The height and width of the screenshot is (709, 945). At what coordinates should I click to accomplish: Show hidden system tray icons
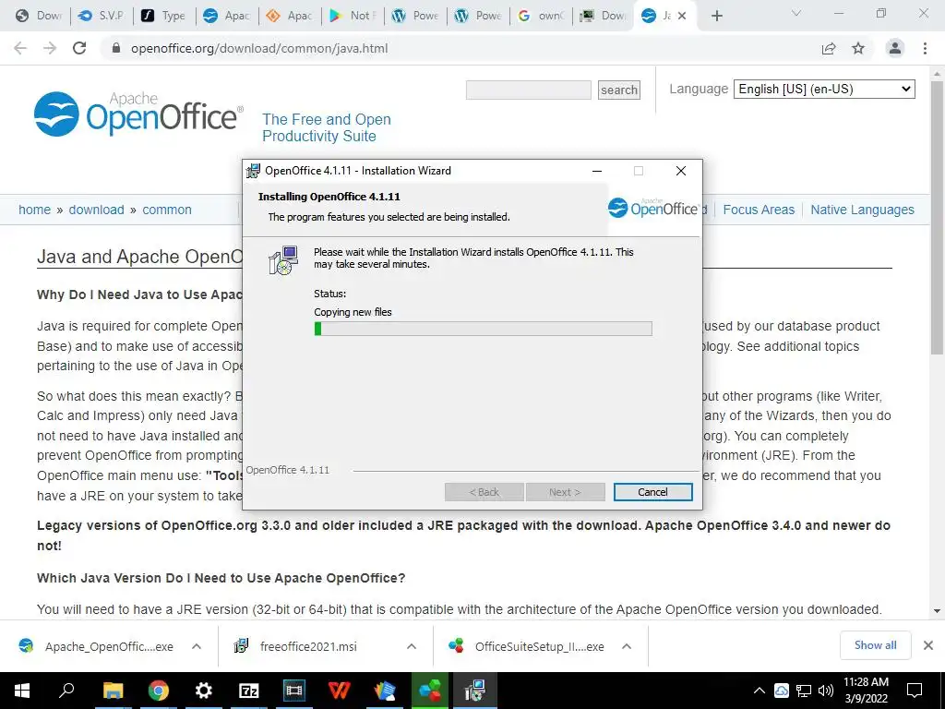click(760, 691)
